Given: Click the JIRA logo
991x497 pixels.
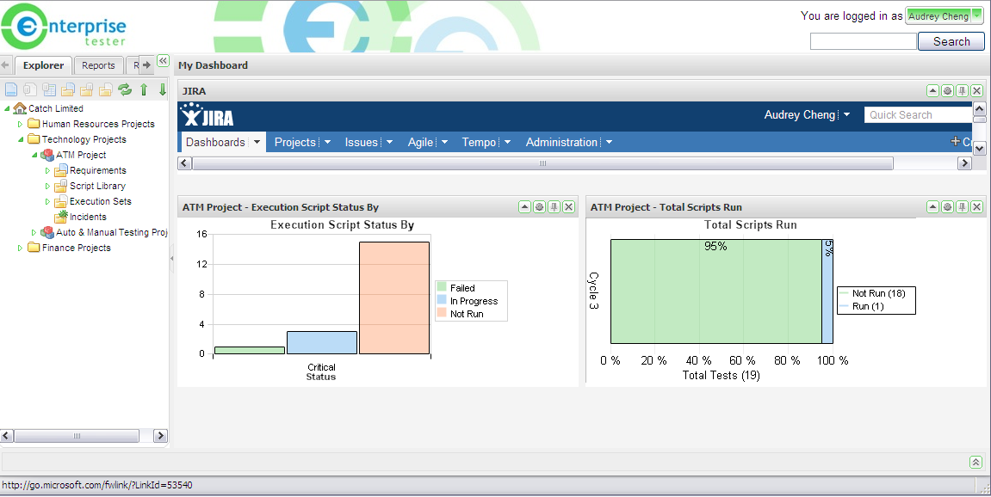Looking at the screenshot, I should tap(207, 116).
